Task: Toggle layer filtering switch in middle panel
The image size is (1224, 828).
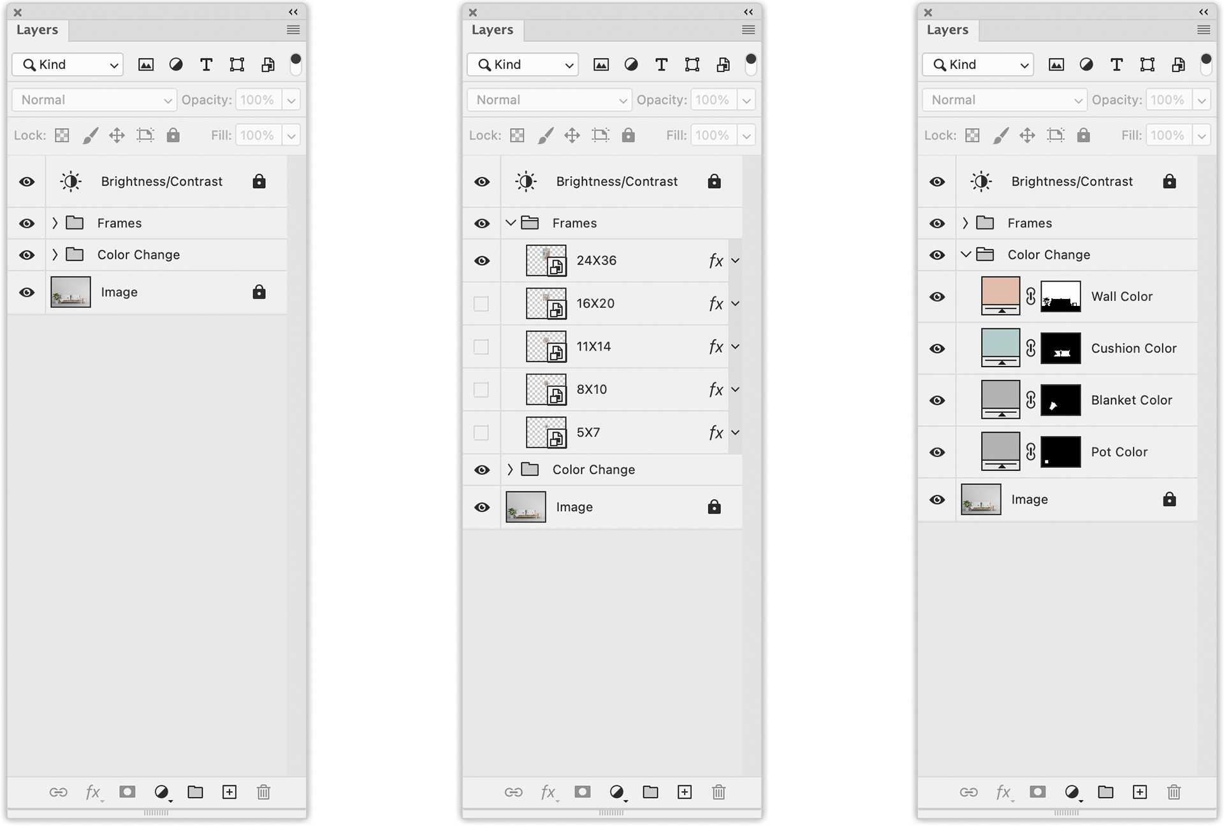Action: click(x=751, y=64)
